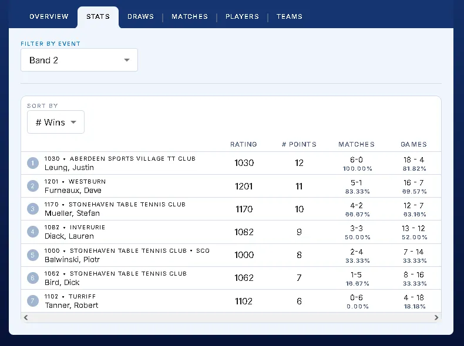Click the Band 2 dropdown arrow
Viewport: 464px width, 346px height.
coord(127,60)
